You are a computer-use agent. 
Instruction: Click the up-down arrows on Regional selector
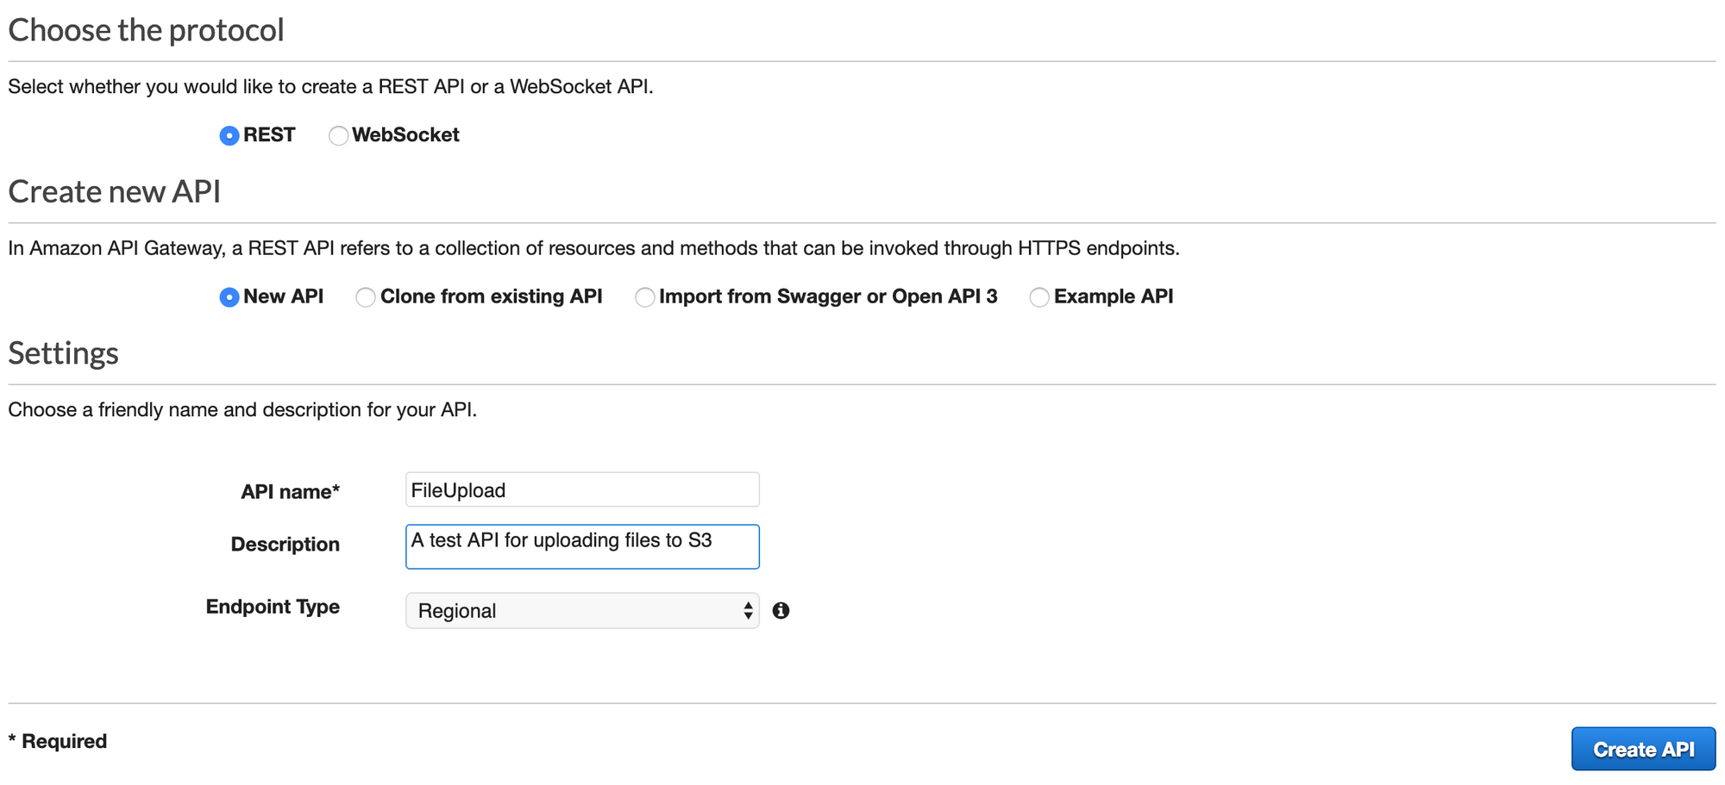pos(748,610)
